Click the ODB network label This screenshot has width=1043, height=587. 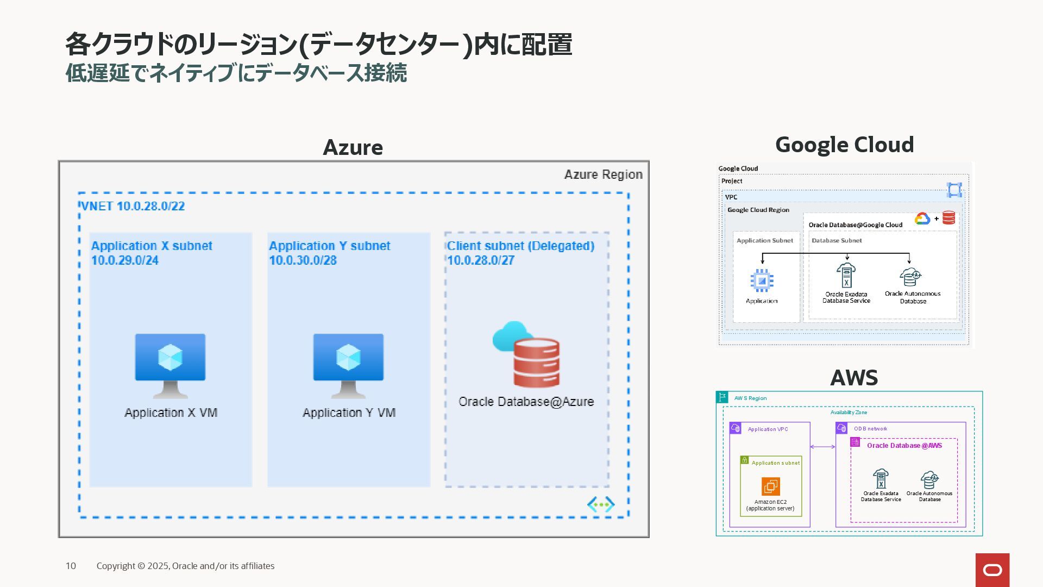click(x=870, y=429)
